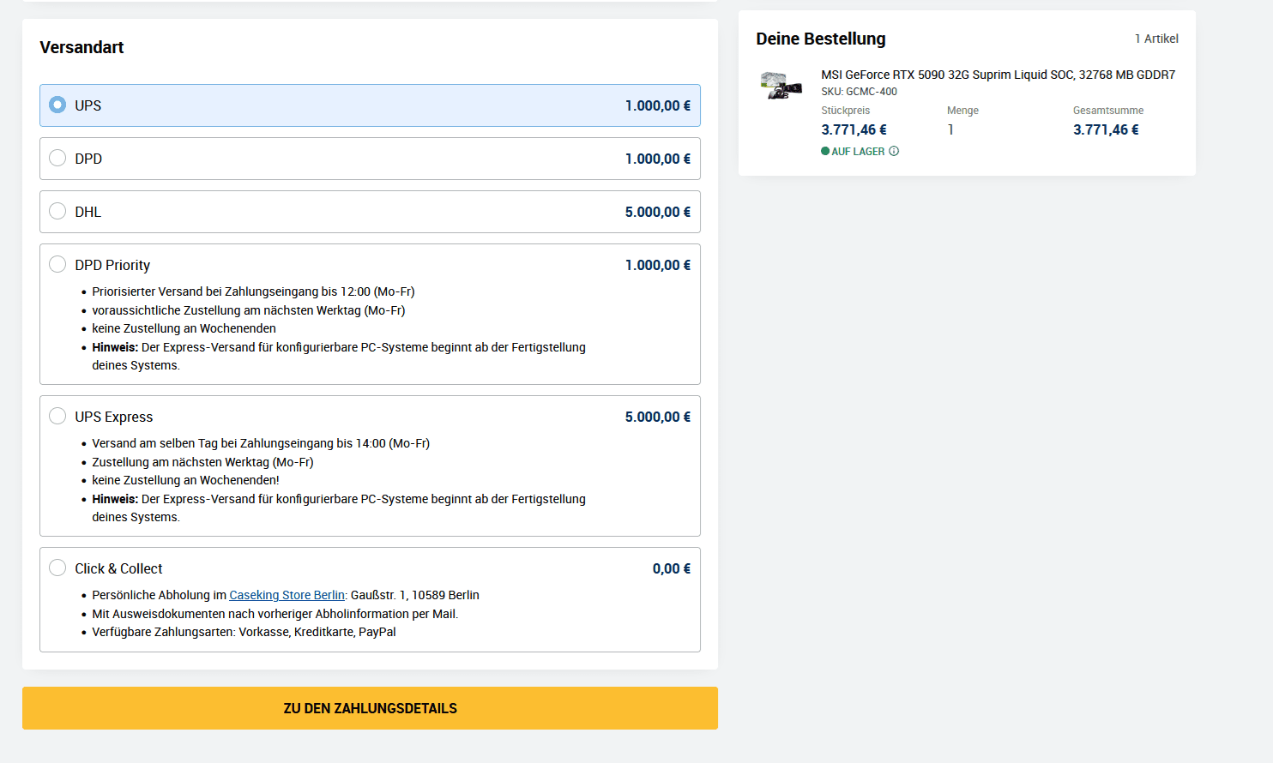This screenshot has height=763, width=1273.
Task: Pick the DPD Priority radio option
Action: click(x=57, y=264)
